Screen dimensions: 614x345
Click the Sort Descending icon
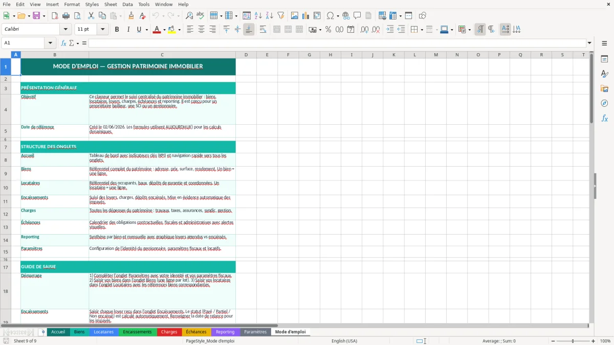270,16
